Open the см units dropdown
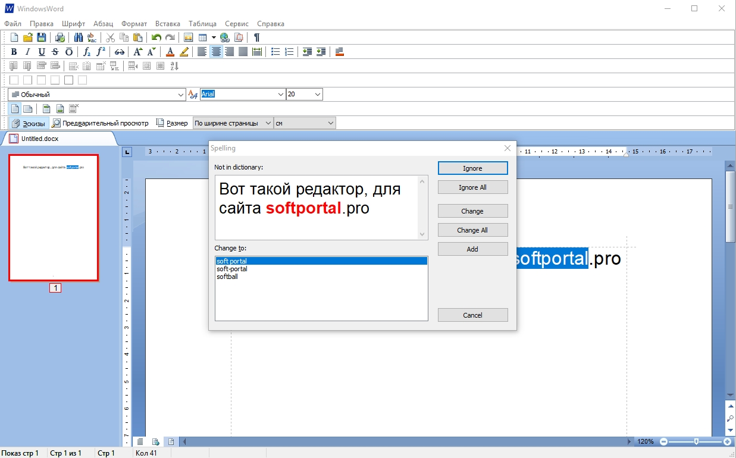Screen dimensions: 736x458 331,123
